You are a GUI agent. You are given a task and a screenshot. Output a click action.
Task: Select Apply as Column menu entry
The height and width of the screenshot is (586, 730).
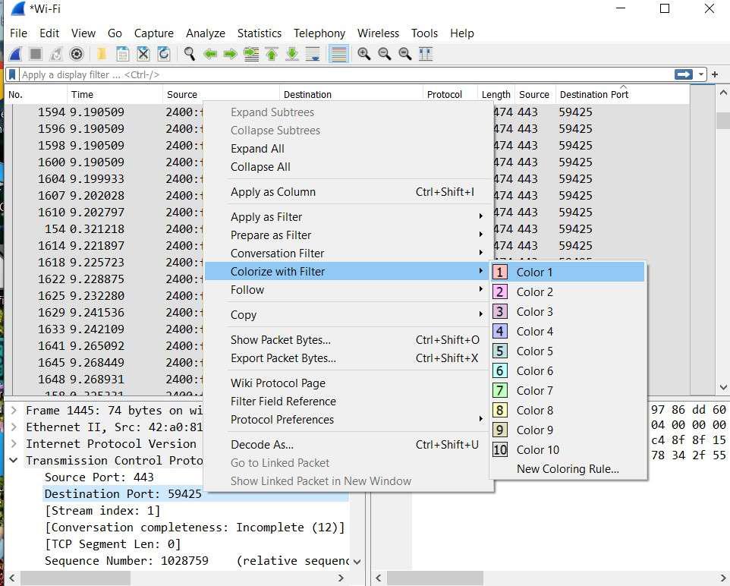273,192
